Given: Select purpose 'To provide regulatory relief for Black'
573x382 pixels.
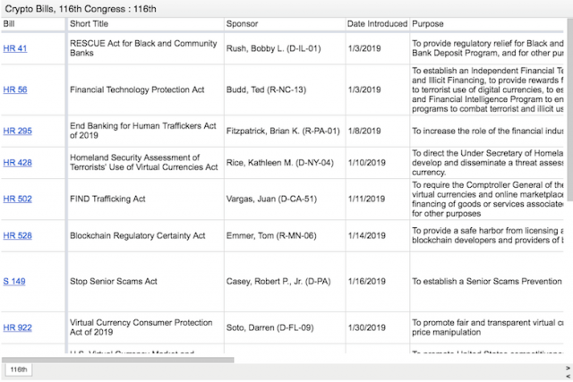Looking at the screenshot, I should pyautogui.click(x=487, y=48).
